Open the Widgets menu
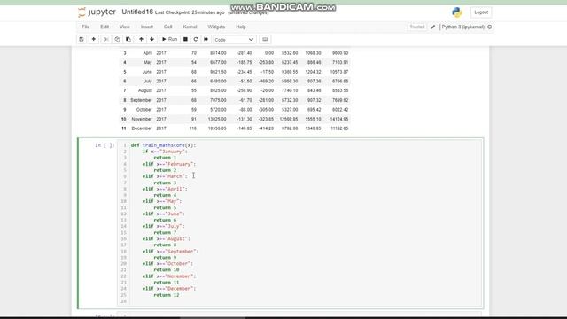 216,27
